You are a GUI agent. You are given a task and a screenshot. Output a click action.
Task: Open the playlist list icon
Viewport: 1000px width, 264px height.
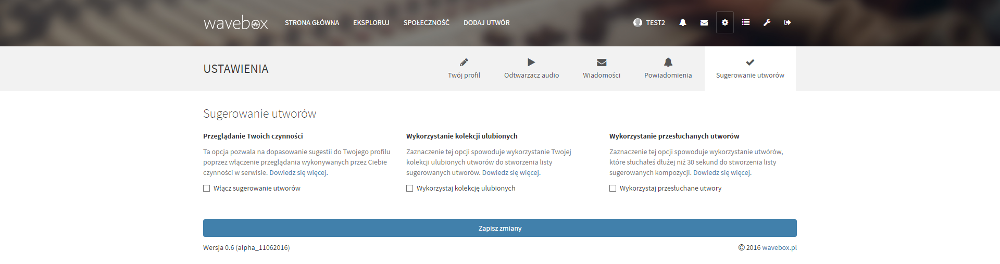746,22
